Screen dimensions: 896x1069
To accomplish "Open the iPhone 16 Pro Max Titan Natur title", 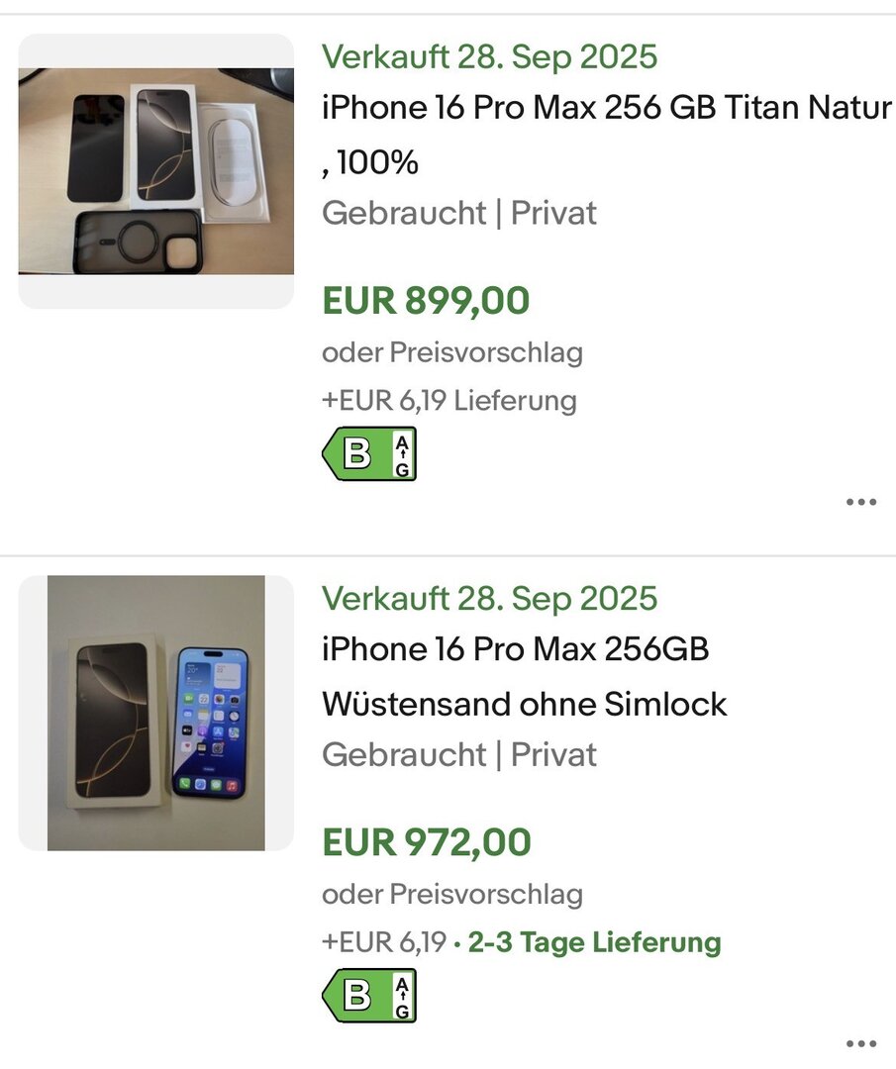I will pos(606,107).
